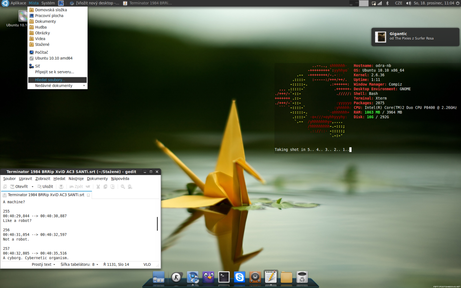Click the Uložit button in gedit
This screenshot has width=461, height=288.
point(45,187)
